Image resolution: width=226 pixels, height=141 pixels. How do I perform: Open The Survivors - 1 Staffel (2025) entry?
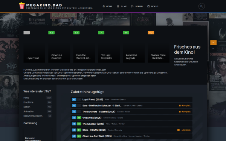[x=131, y=112]
